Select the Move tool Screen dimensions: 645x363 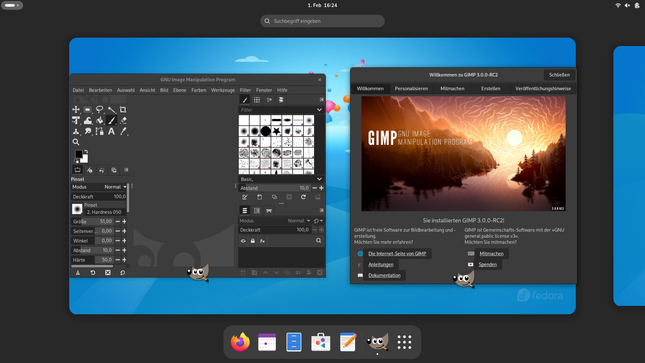point(76,110)
